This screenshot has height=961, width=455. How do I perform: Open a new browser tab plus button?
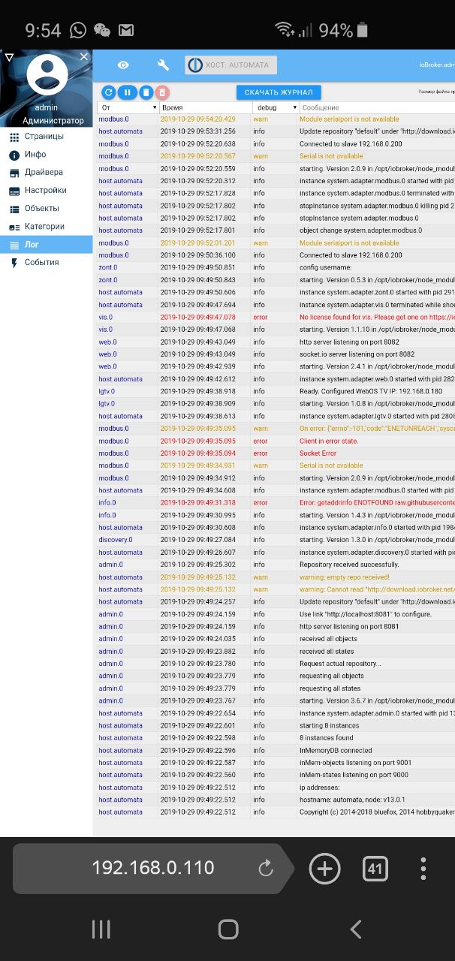(324, 869)
